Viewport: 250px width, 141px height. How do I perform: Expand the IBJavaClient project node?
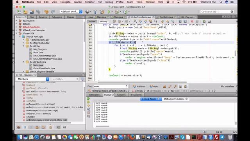click(16, 21)
